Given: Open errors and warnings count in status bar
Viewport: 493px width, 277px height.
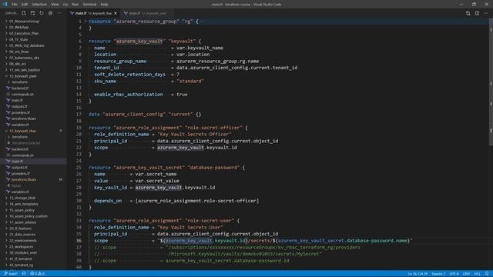Looking at the screenshot, I should pyautogui.click(x=37, y=274).
